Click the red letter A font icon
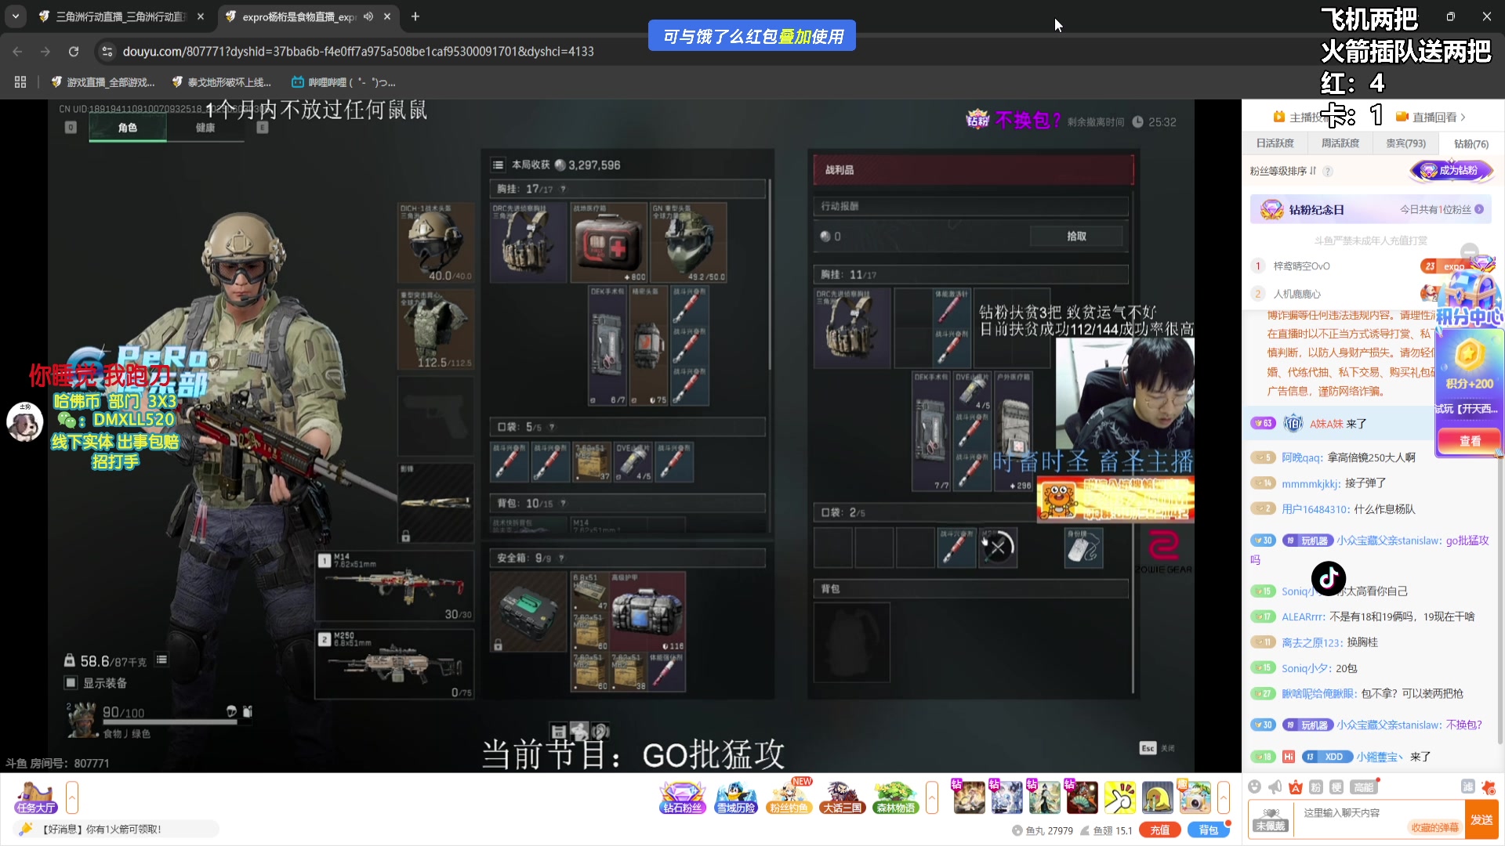This screenshot has width=1505, height=846. click(1296, 786)
